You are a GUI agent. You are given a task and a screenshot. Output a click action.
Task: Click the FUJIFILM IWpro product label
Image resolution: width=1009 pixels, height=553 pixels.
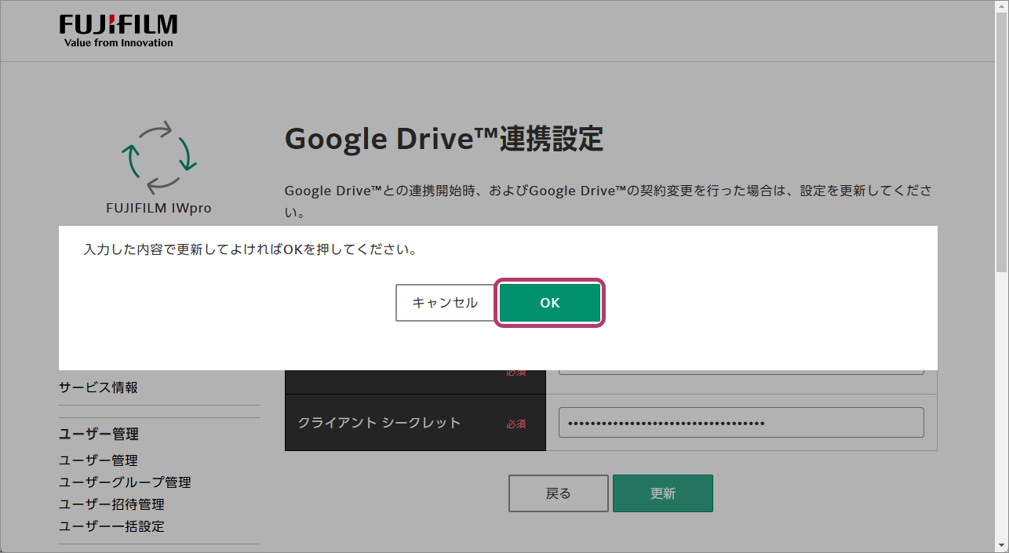click(158, 209)
